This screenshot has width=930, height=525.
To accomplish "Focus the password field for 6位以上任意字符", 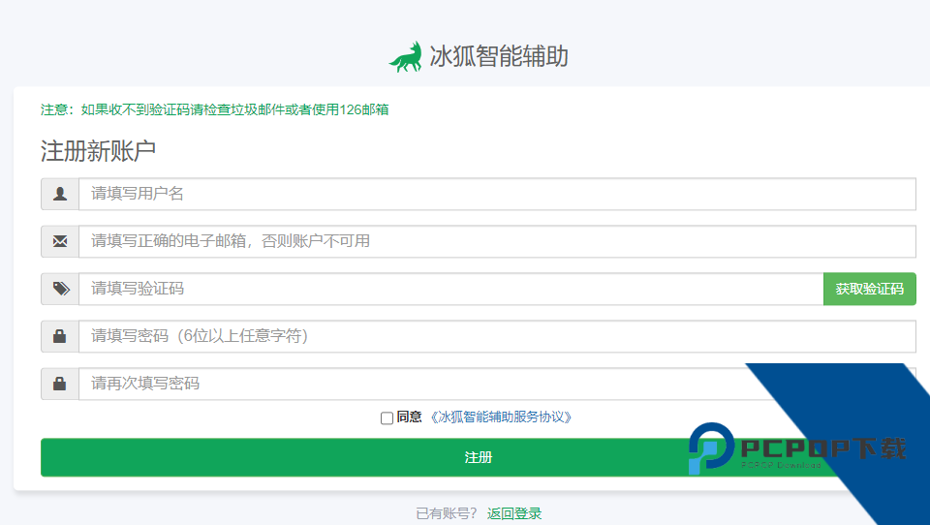I will [x=497, y=336].
